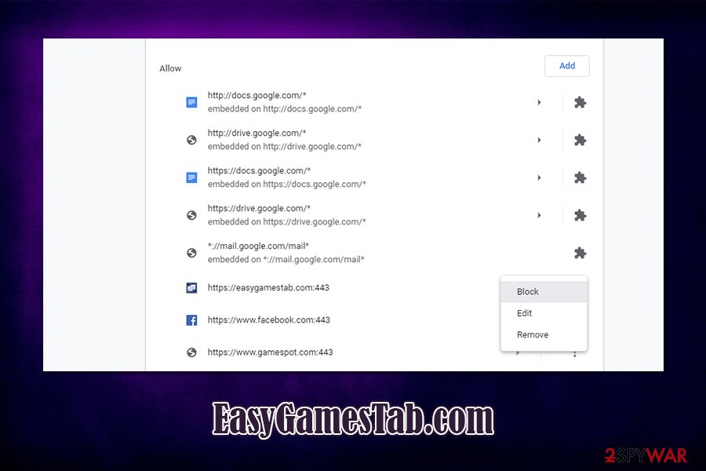Click globe icon beside *://mail.google.com/mail*
706x471 pixels.
point(191,253)
